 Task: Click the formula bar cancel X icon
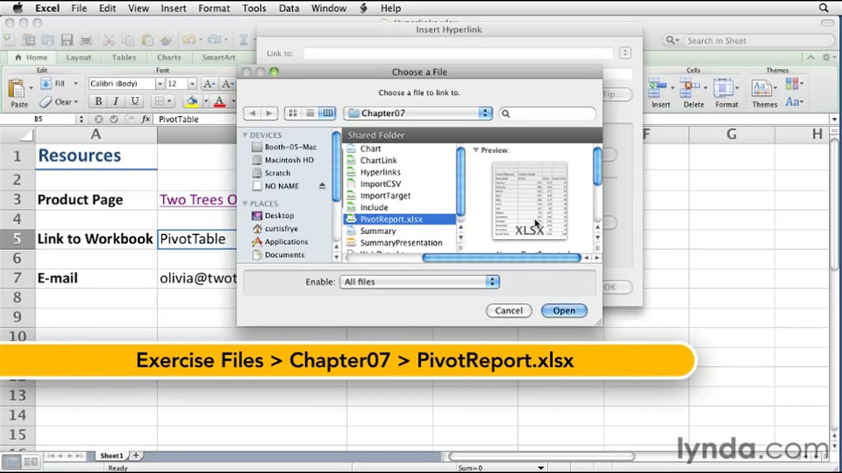99,119
